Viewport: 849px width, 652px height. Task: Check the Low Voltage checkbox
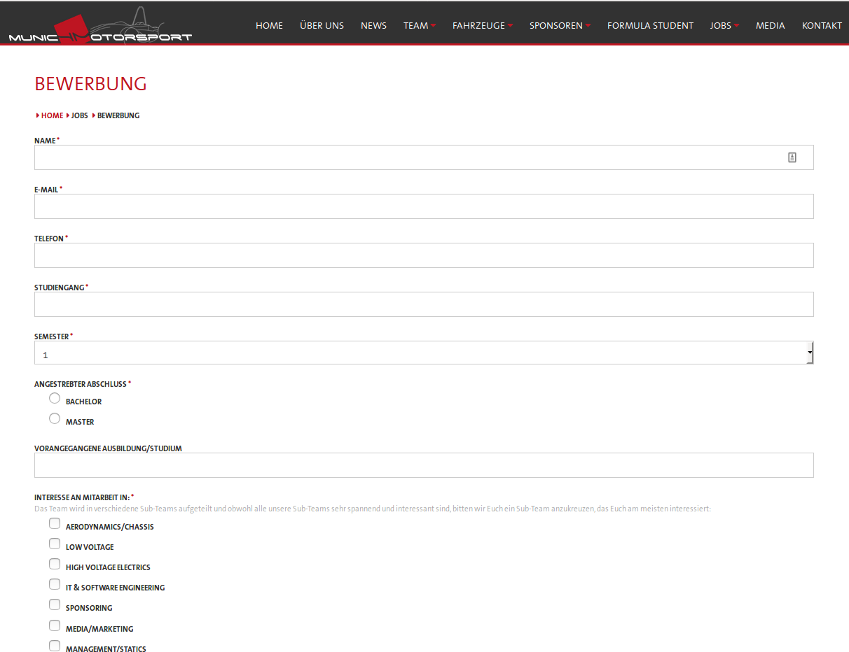55,544
